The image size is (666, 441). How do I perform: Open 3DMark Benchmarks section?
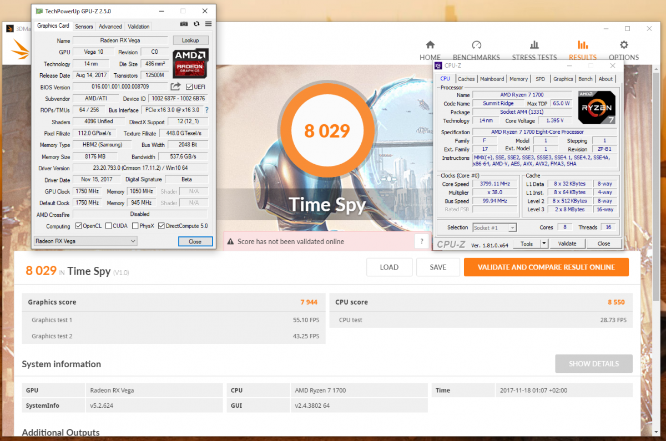point(476,50)
